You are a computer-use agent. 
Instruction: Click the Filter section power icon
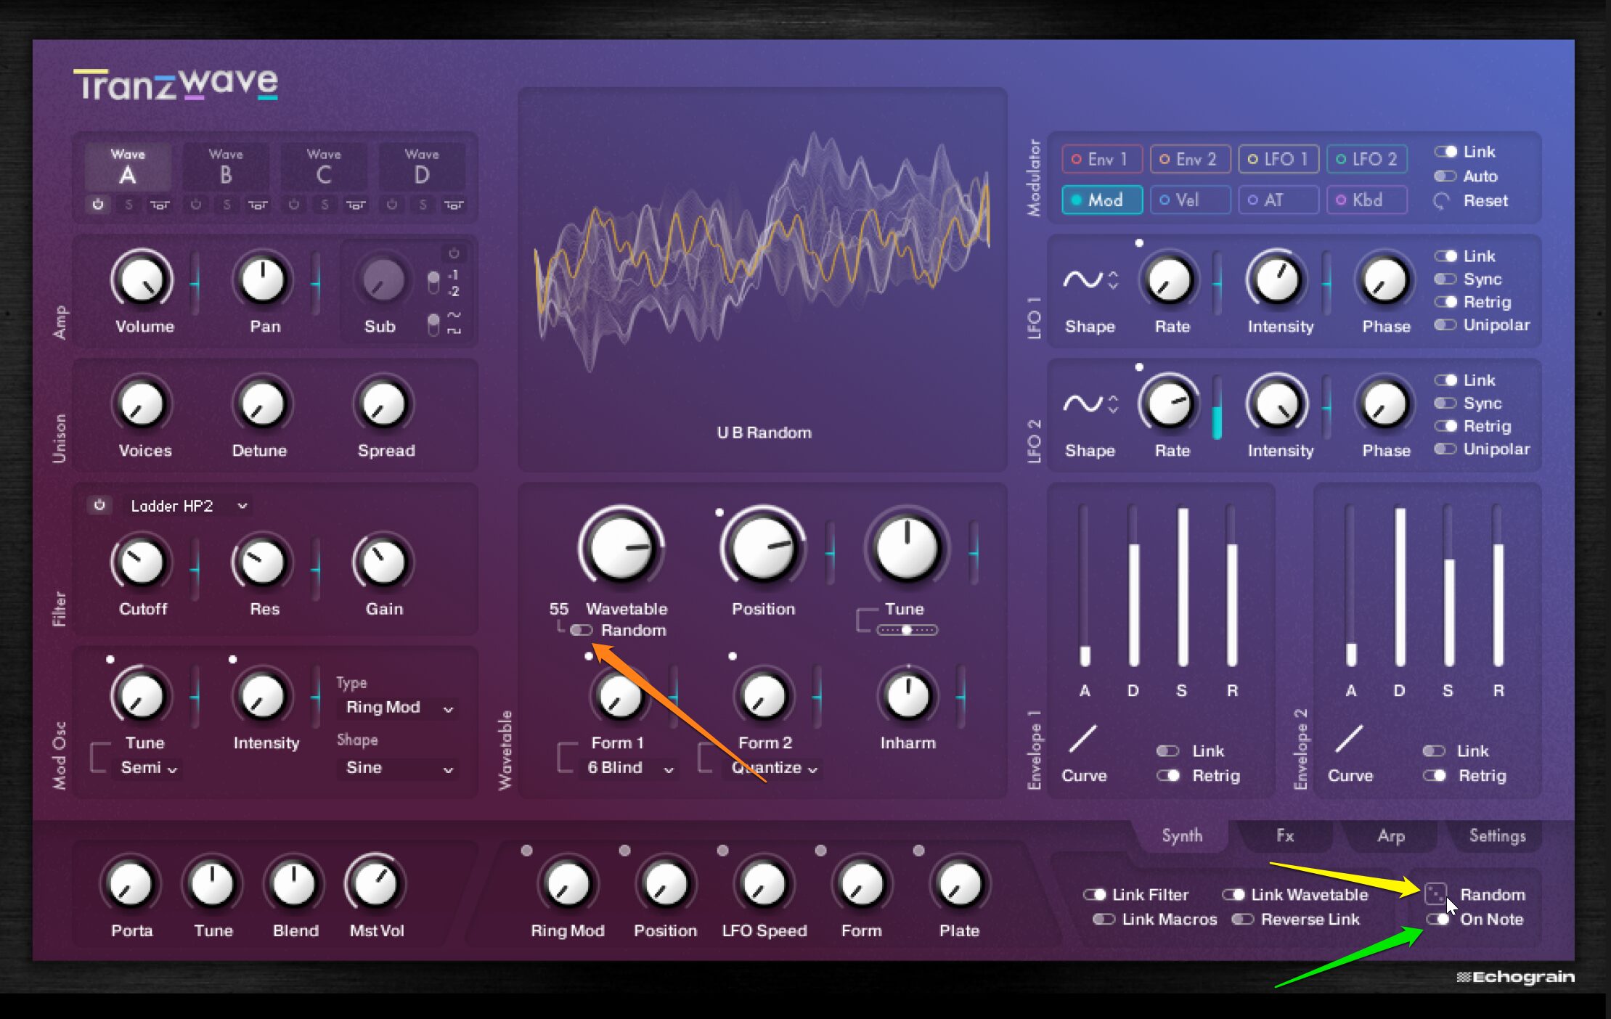coord(99,504)
